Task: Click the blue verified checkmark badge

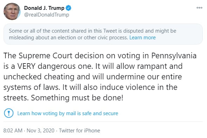Action: pyautogui.click(x=68, y=8)
